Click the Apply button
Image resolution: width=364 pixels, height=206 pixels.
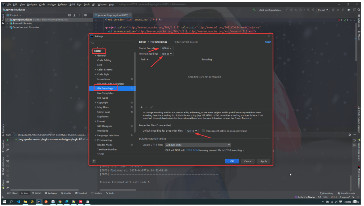click(264, 161)
